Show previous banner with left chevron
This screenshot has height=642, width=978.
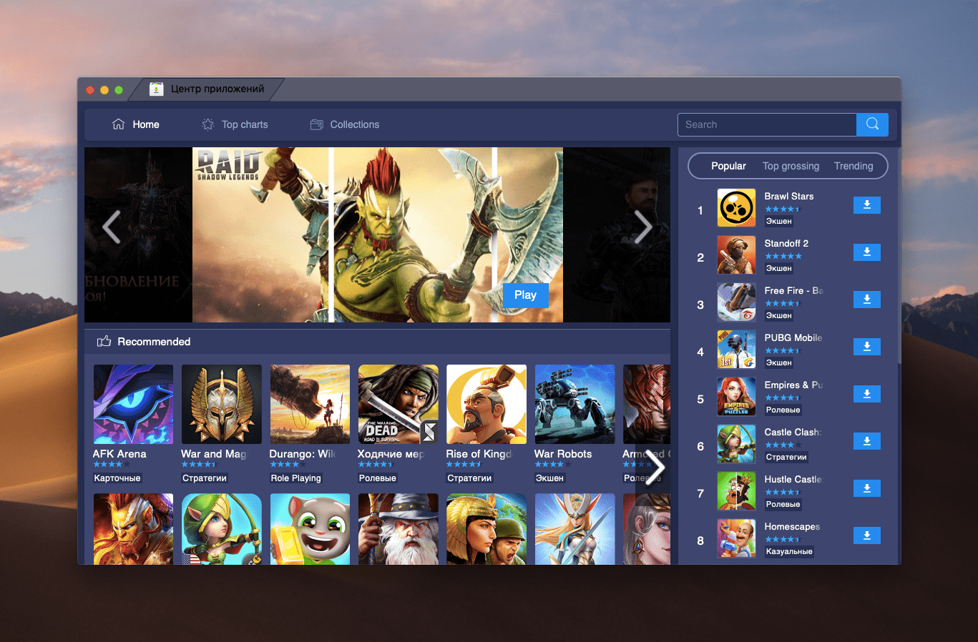tap(111, 227)
